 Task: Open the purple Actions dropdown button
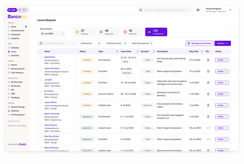(x=222, y=43)
